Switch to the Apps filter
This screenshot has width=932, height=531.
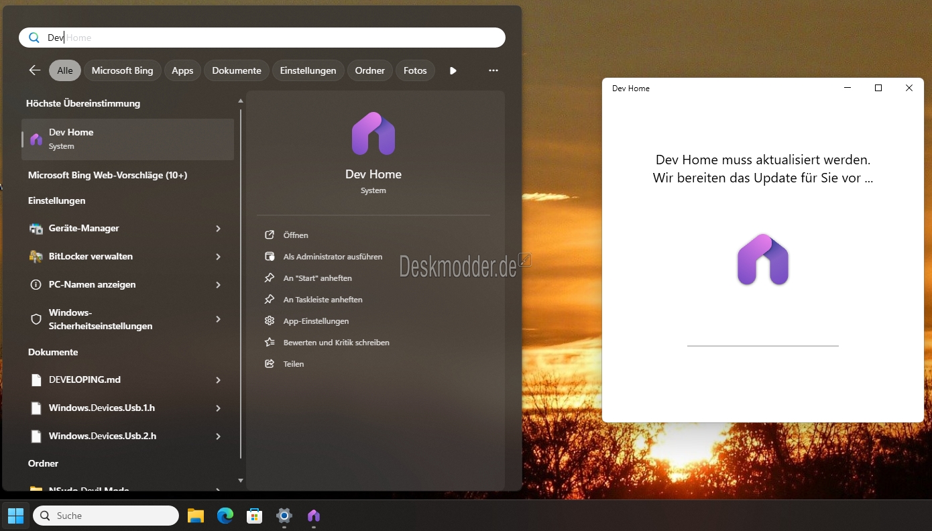[182, 70]
